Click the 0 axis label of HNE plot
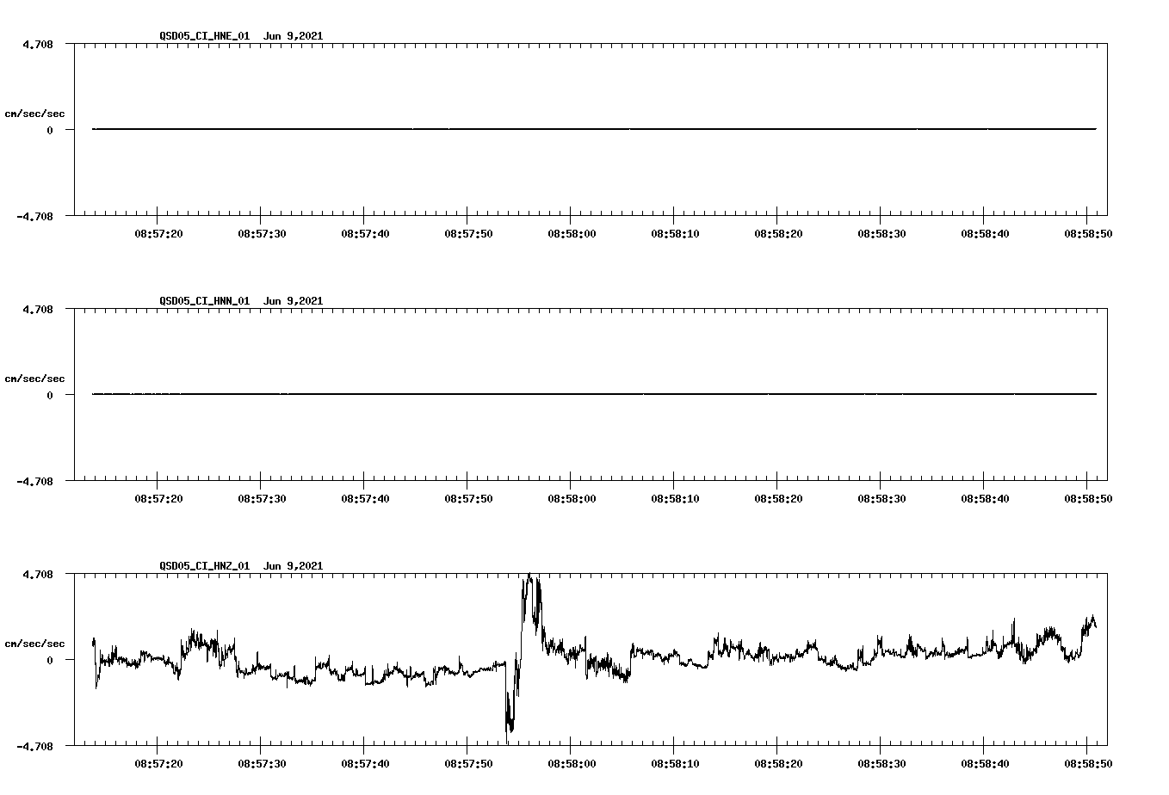Screen dimensions: 1169x795 click(50, 130)
